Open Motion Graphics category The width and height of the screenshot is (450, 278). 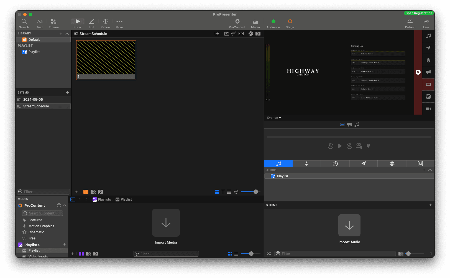(x=41, y=226)
